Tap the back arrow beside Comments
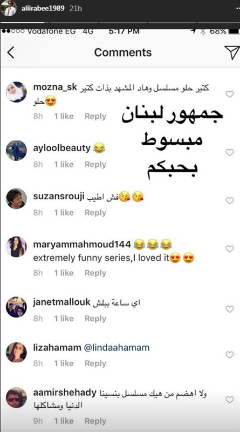This screenshot has width=240, height=432. (x=10, y=52)
